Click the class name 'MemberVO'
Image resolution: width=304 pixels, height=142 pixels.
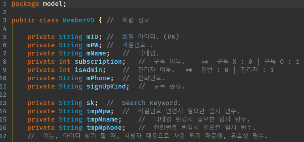point(78,20)
